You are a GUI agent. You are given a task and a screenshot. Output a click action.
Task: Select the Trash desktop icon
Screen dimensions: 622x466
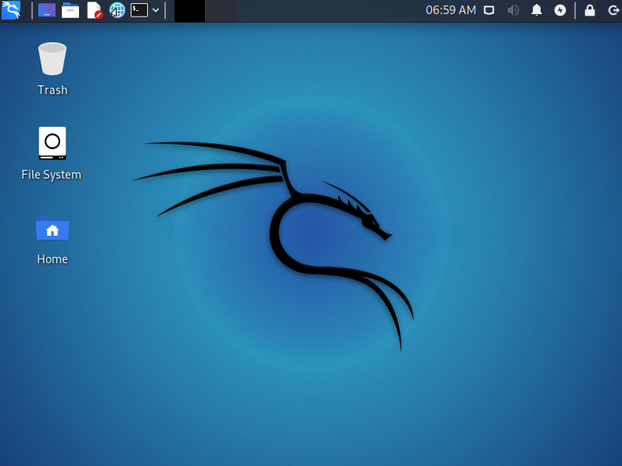[x=52, y=60]
